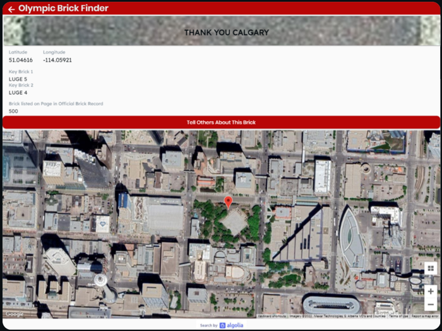
Task: Click the Latitude label
Action: pos(18,52)
